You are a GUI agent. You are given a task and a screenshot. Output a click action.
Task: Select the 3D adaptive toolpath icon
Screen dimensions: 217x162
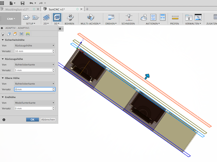click(57, 17)
